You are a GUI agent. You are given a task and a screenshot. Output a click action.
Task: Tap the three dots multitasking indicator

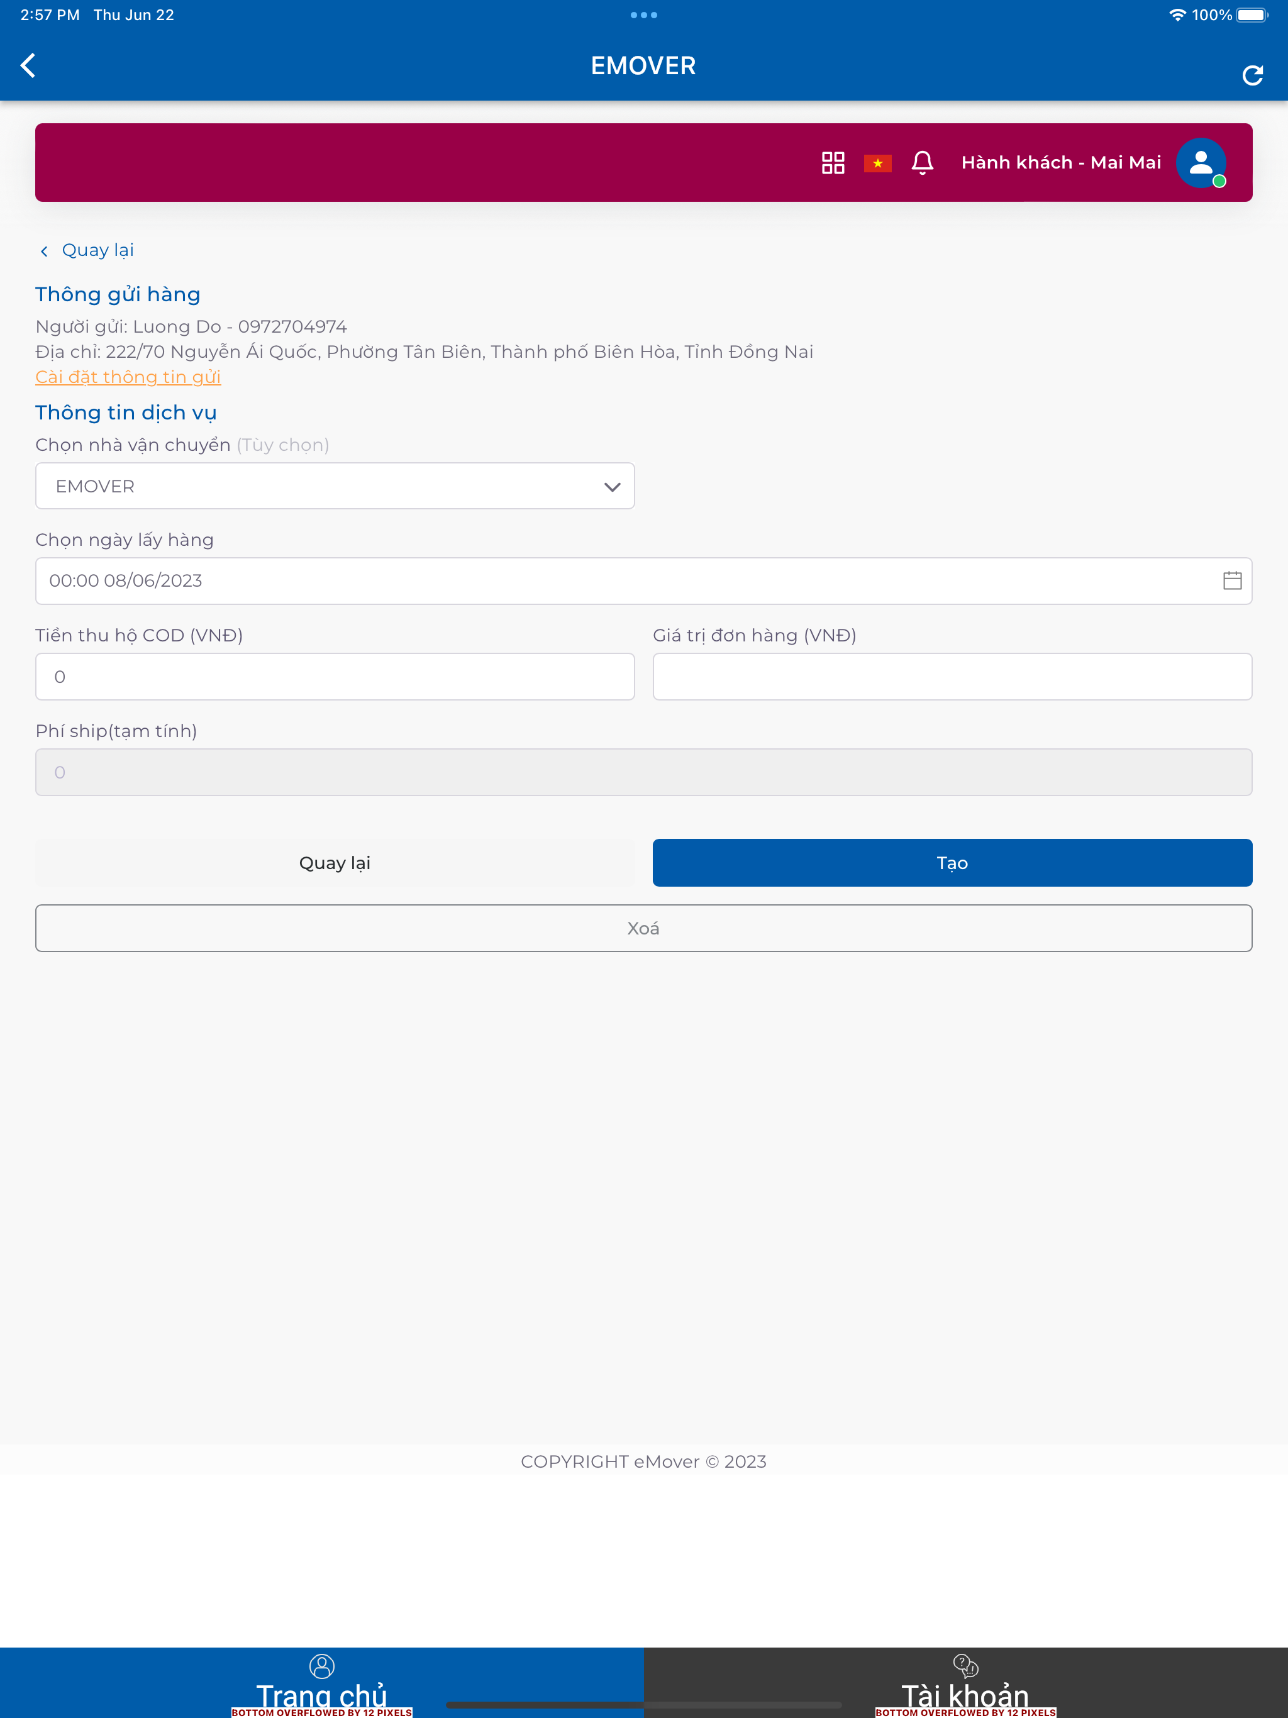[644, 14]
